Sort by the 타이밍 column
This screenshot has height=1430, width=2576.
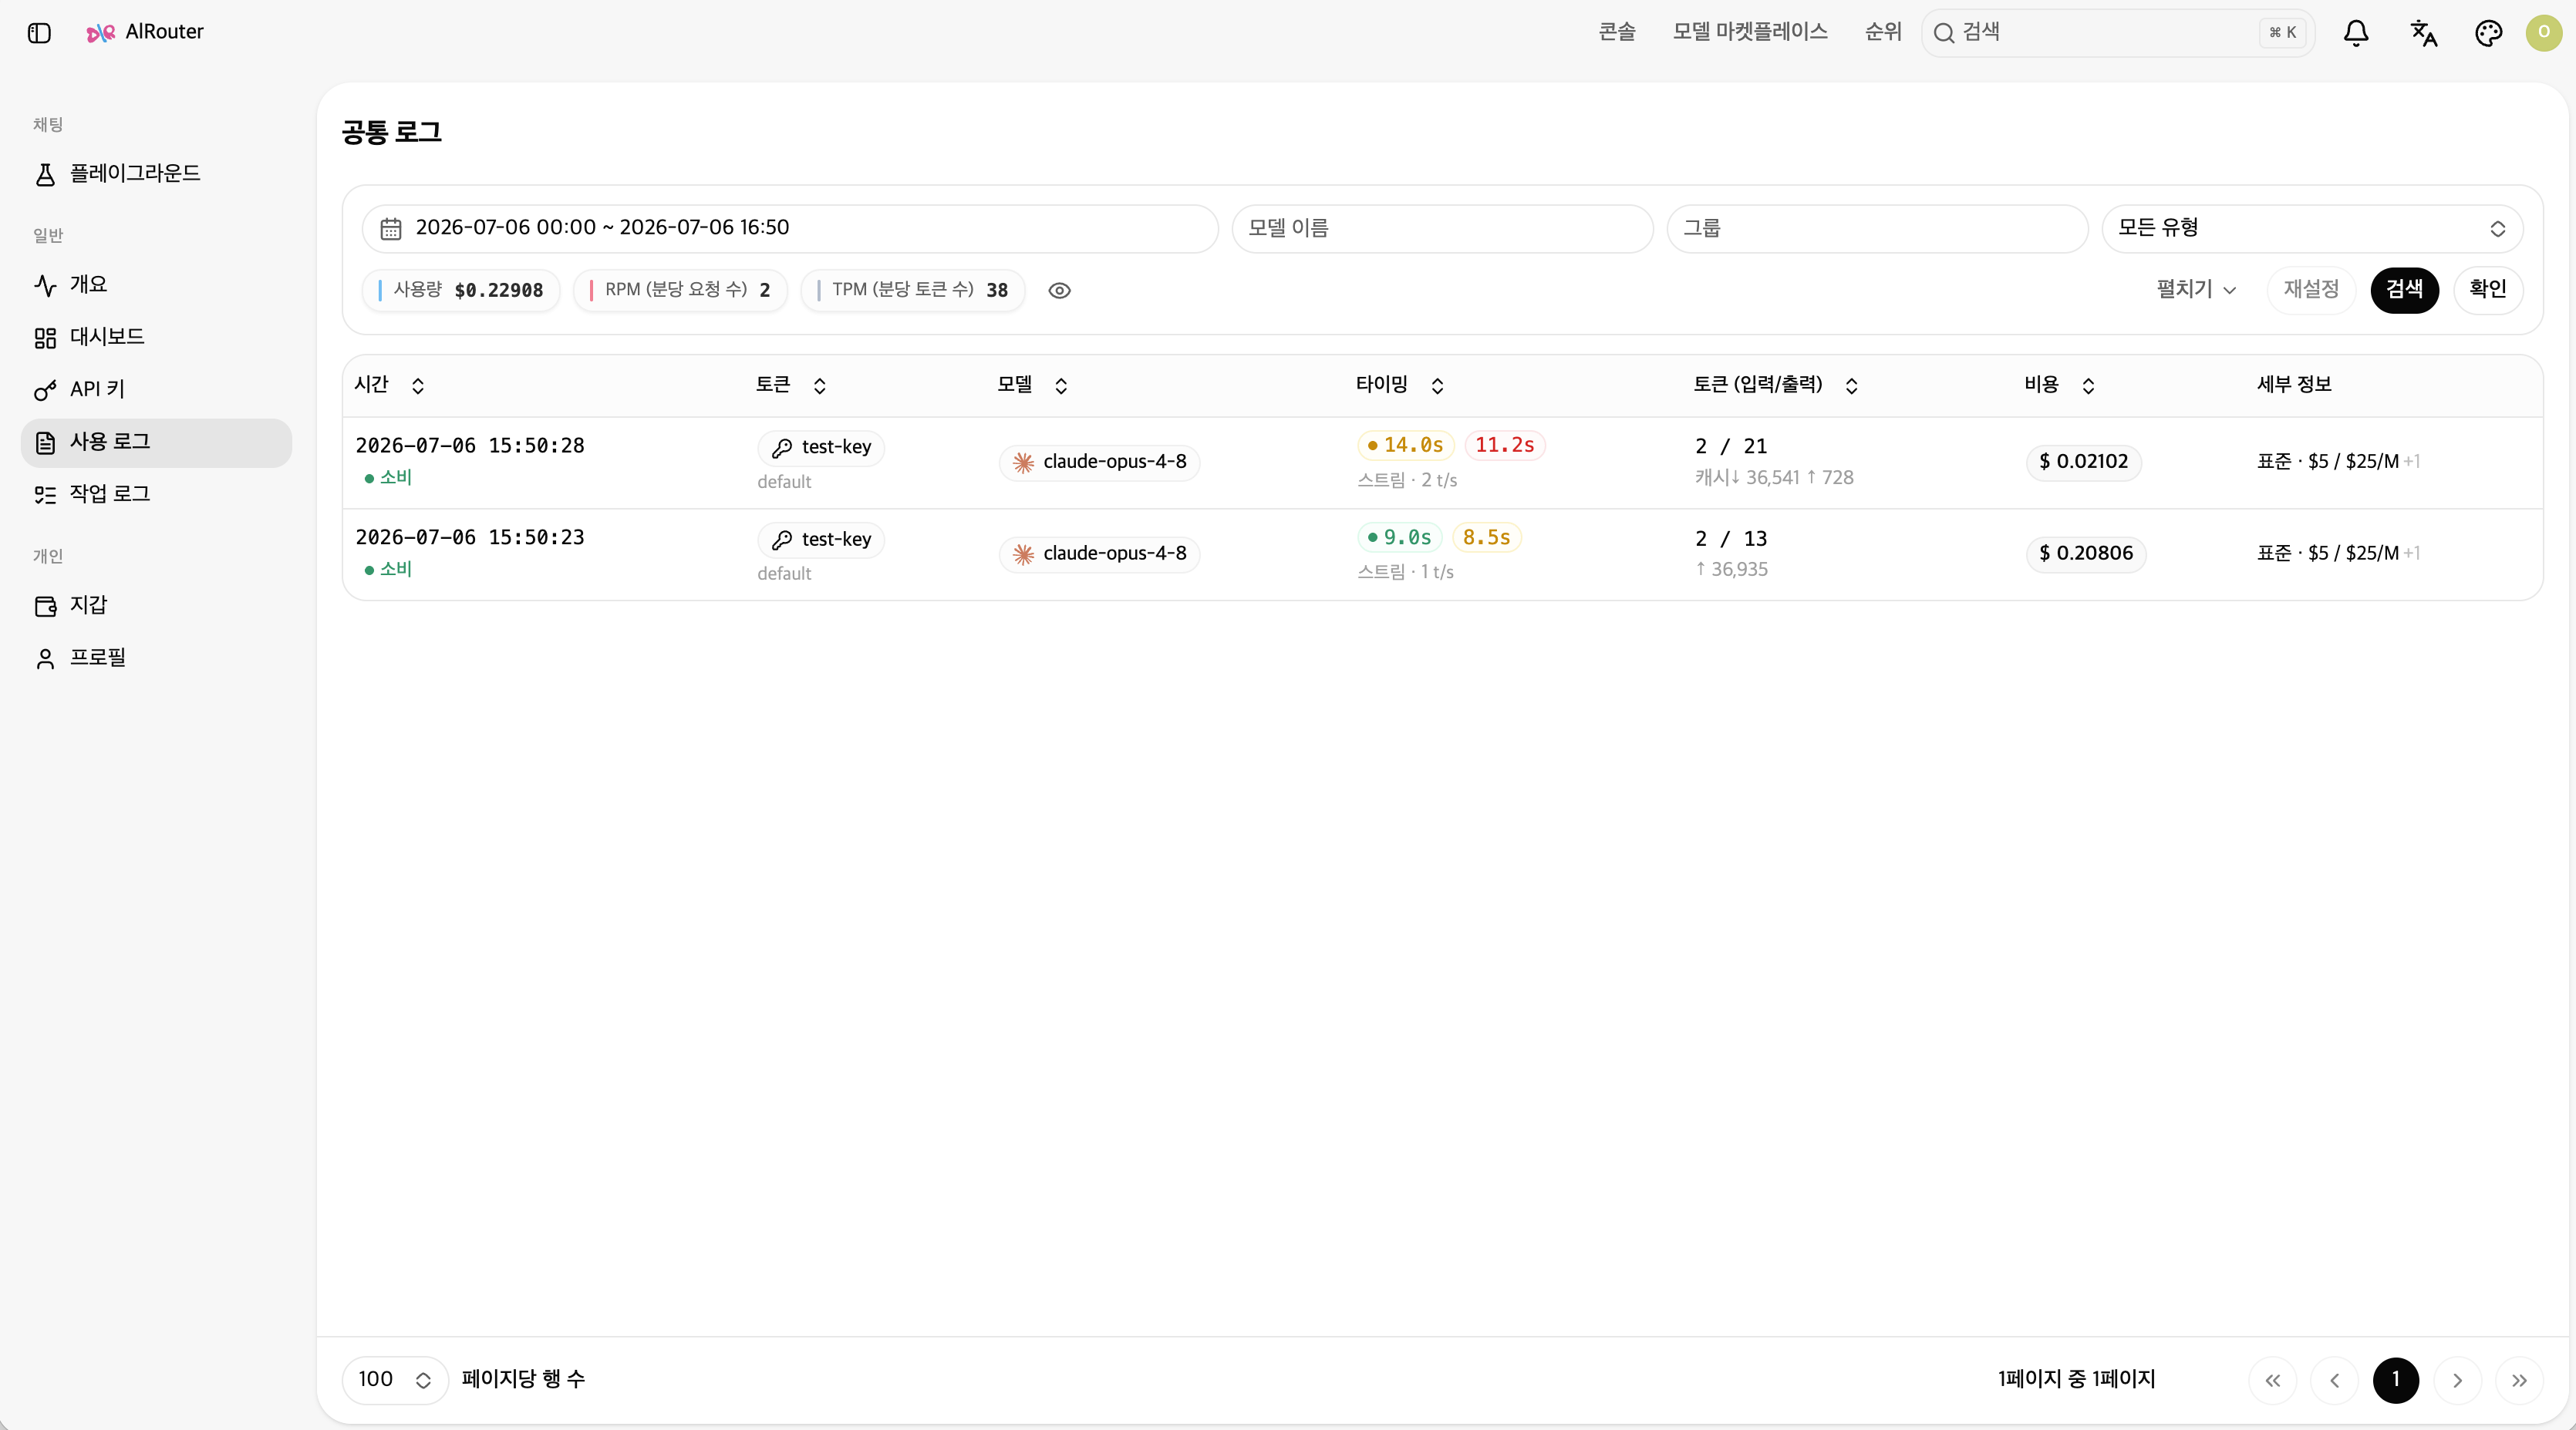tap(1400, 385)
